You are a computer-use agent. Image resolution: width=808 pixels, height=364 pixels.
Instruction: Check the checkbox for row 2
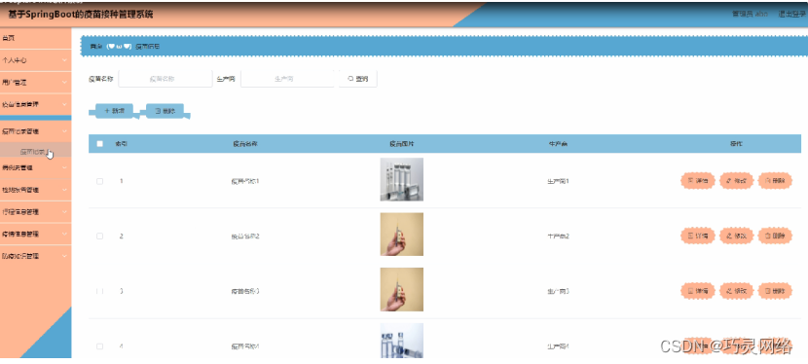pos(100,237)
